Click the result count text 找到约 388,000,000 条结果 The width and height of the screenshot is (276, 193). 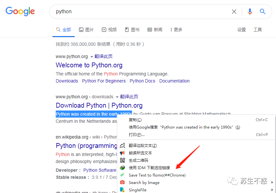[x=83, y=44]
